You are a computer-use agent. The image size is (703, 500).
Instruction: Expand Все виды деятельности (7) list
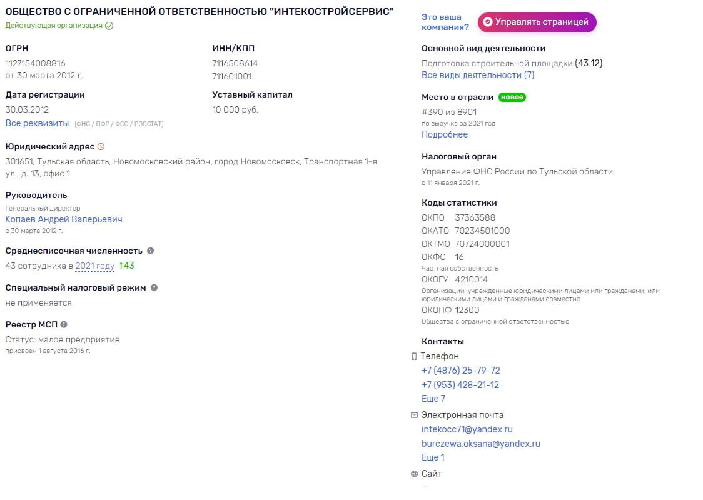pos(478,75)
